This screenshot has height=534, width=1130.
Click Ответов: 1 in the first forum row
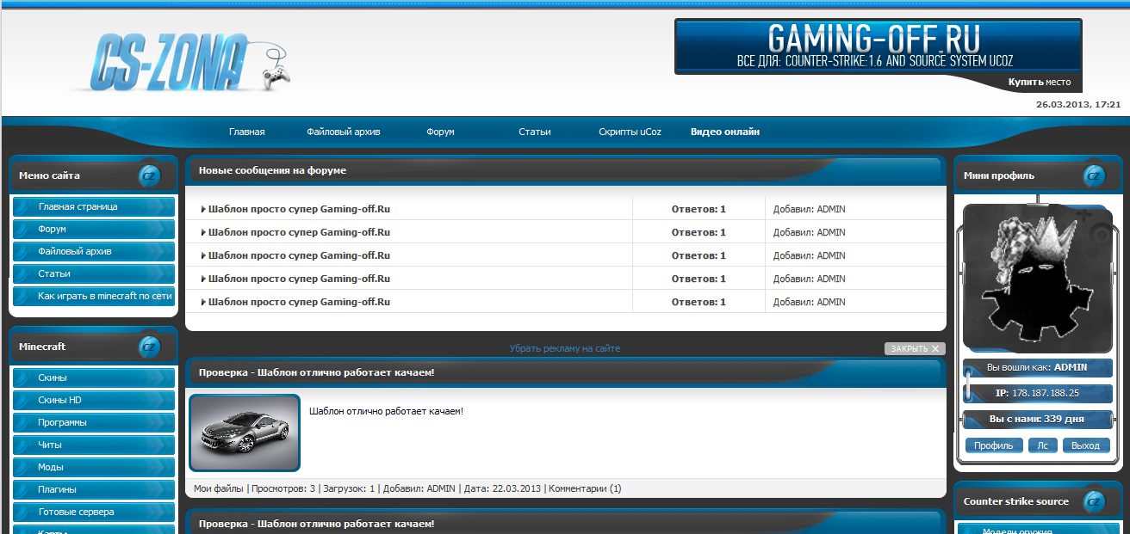(x=698, y=209)
